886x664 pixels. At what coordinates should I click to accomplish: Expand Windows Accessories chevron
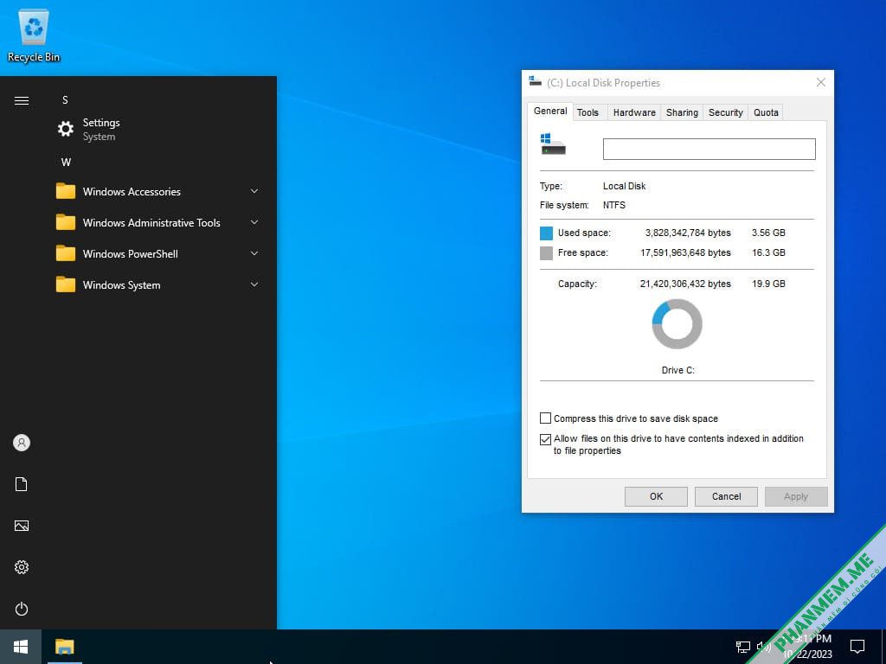point(254,191)
